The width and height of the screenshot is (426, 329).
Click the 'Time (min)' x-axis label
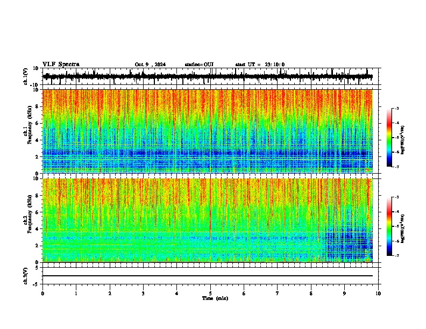tap(215, 298)
